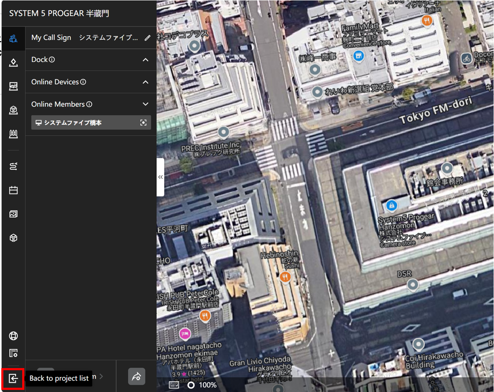Go back to the project list
Viewport: 494px width, 392px height.
[13, 378]
